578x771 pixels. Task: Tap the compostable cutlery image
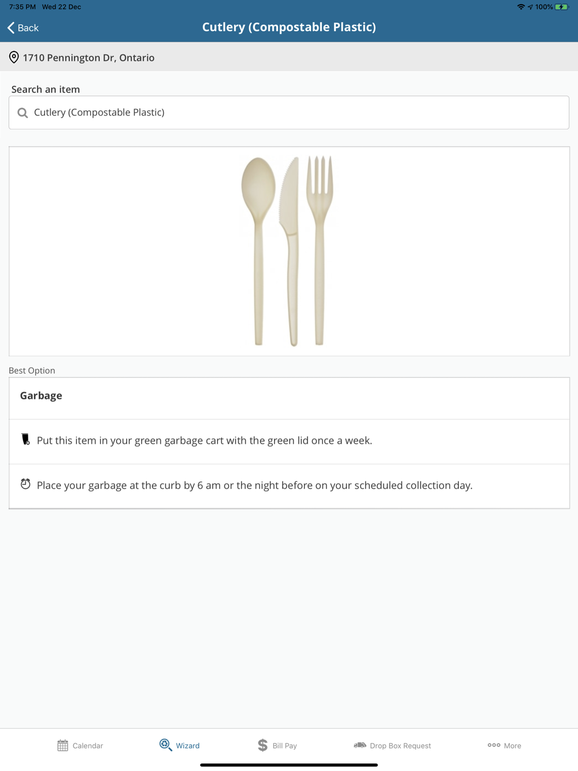[x=288, y=251]
